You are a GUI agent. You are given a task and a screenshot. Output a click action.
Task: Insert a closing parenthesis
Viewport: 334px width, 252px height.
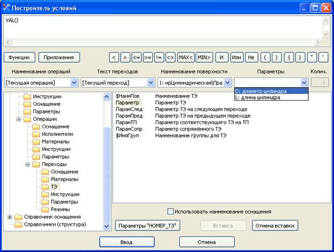[x=277, y=57]
